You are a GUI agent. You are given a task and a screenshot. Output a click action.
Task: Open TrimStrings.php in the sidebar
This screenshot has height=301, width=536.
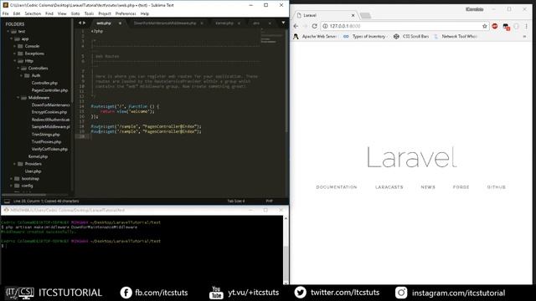45,135
